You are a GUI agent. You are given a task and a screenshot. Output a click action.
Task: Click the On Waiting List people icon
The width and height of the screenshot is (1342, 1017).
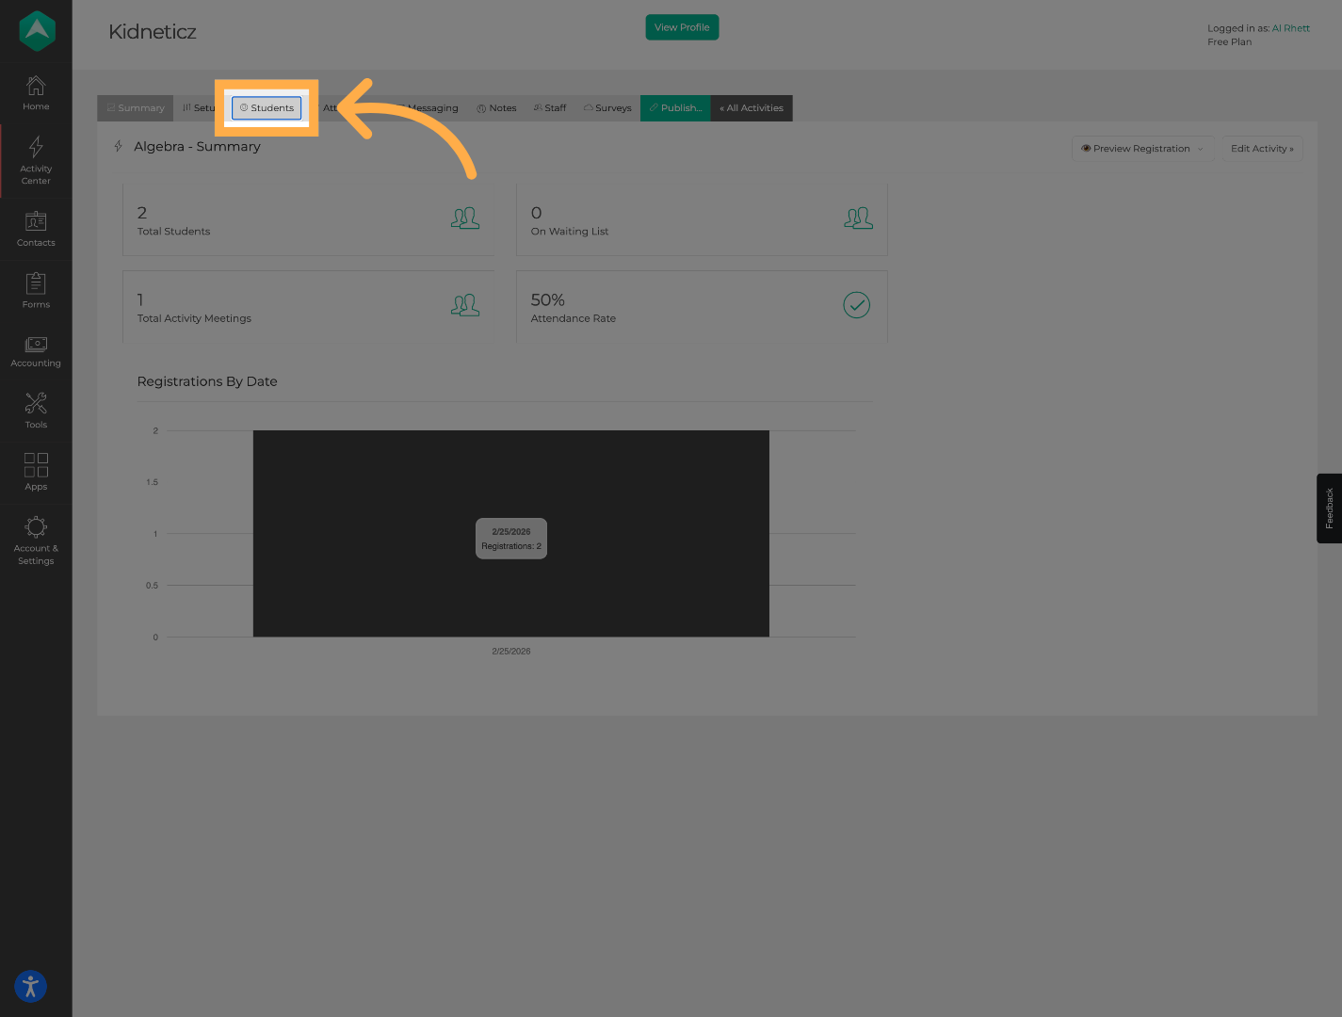point(858,218)
